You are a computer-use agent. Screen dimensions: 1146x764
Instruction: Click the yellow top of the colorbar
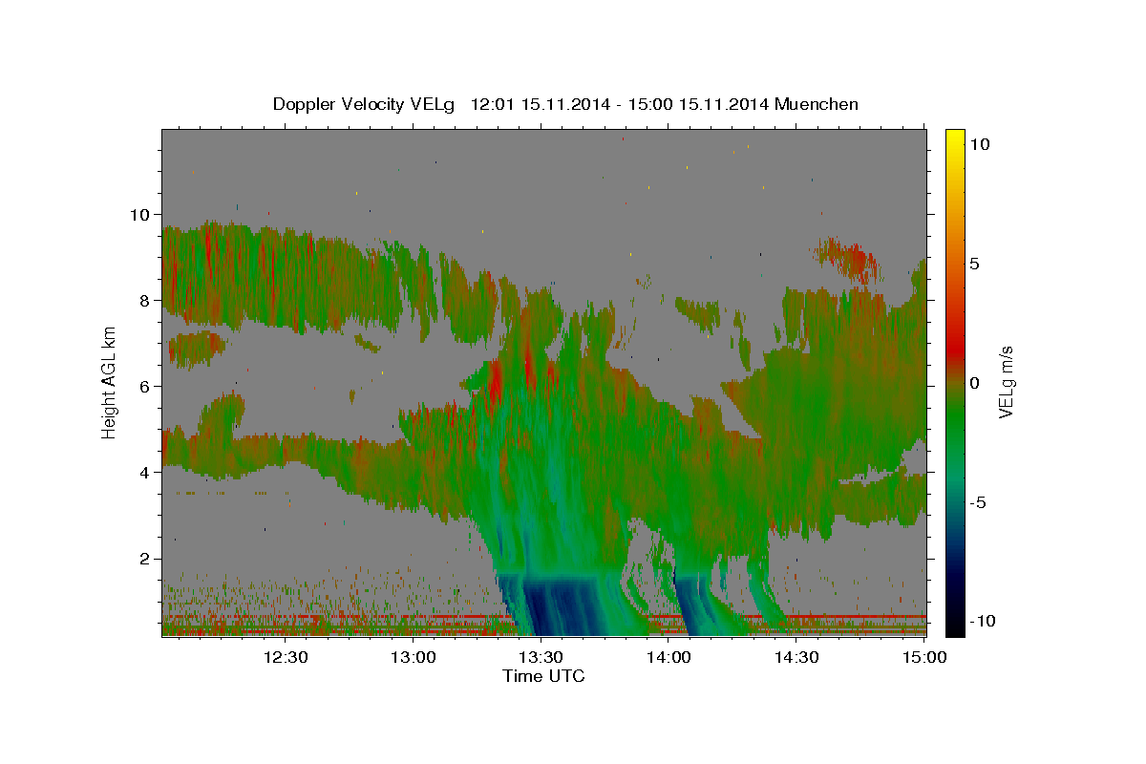(x=954, y=138)
